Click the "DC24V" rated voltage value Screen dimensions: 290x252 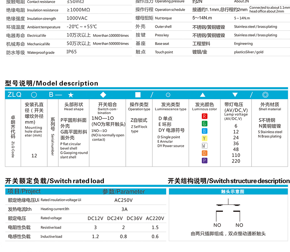[115, 218]
